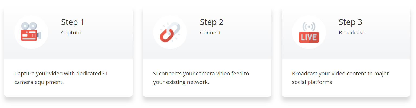The image size is (416, 108).
Task: Click the gray chain link half
Action: pos(174,28)
